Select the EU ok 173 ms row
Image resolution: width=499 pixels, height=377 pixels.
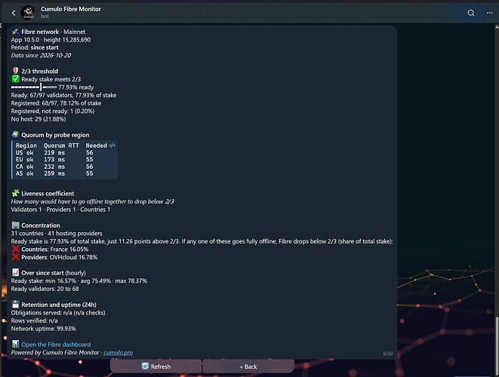54,160
